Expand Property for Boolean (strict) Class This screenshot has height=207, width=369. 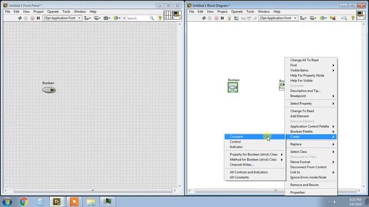[x=255, y=155]
